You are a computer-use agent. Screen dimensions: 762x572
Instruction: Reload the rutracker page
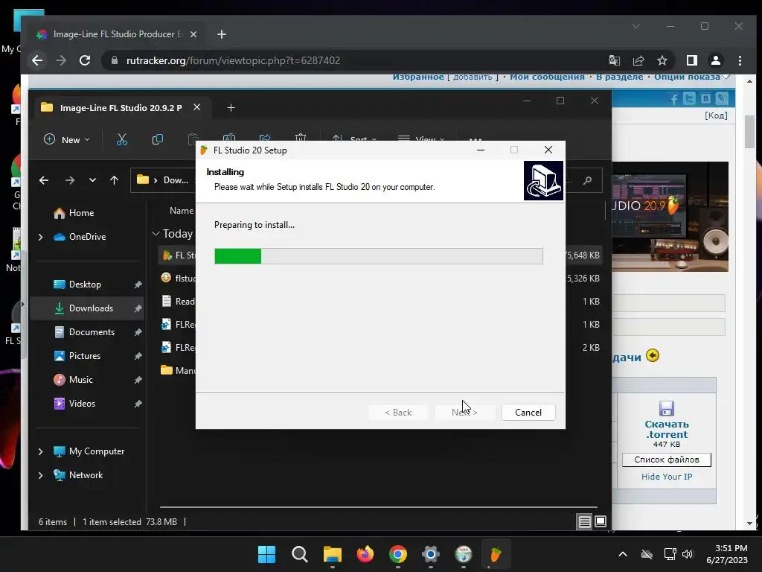pyautogui.click(x=85, y=60)
